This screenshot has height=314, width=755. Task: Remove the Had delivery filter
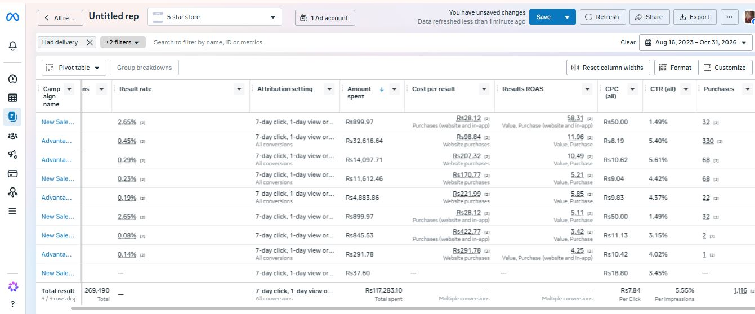click(90, 42)
